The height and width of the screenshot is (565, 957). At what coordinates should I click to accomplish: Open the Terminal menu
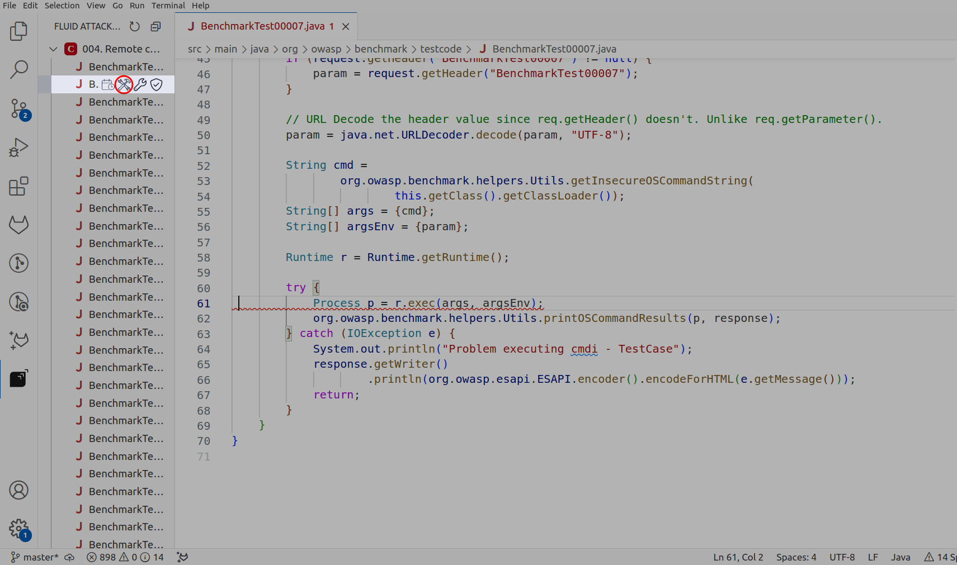(168, 6)
